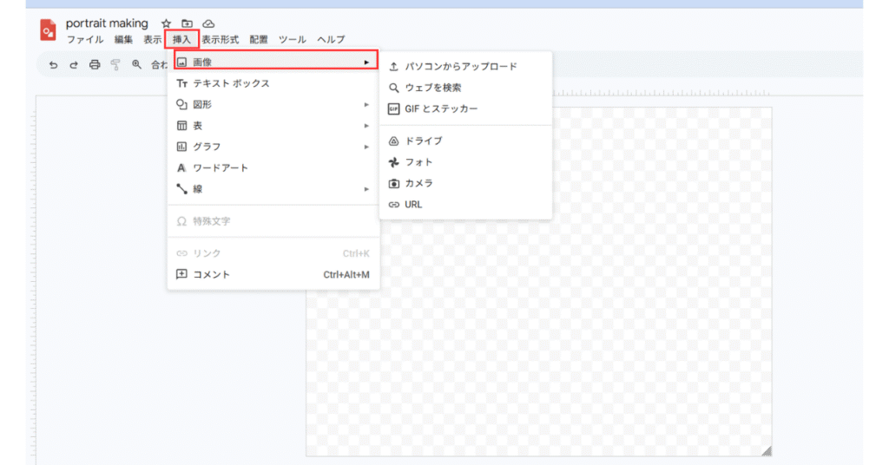This screenshot has width=889, height=465.
Task: Open the 配置 menu
Action: pos(259,40)
